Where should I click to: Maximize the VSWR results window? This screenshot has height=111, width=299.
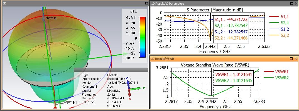click(x=291, y=58)
